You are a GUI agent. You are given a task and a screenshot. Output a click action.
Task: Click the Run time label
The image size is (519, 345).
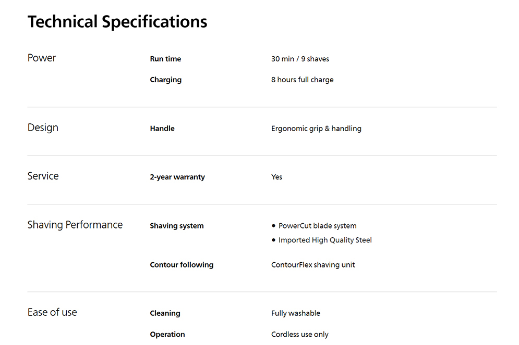coord(165,59)
